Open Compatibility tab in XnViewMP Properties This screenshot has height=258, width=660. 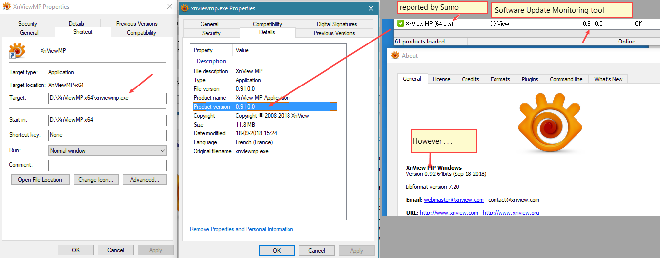point(142,32)
